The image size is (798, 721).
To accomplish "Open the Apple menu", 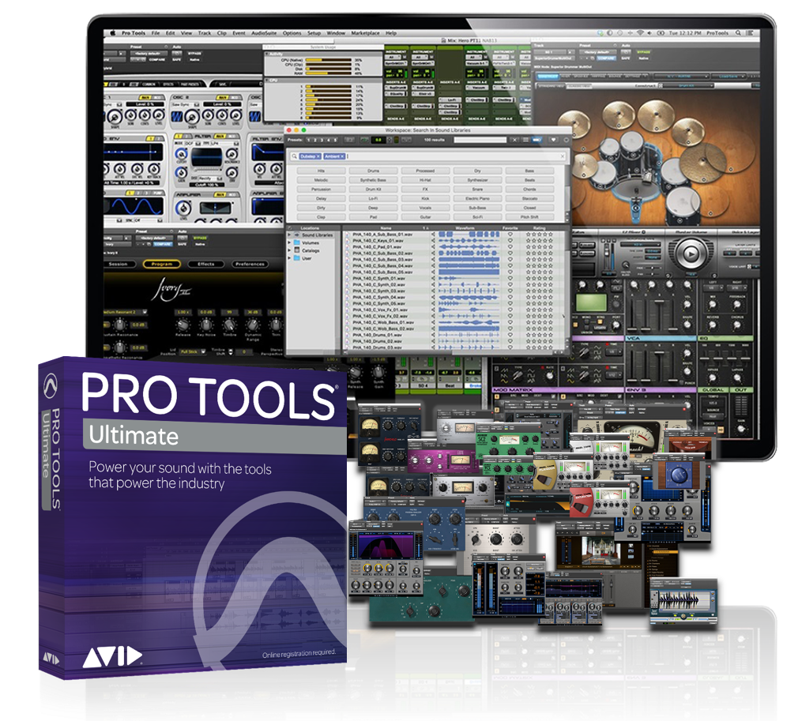I will tap(112, 33).
